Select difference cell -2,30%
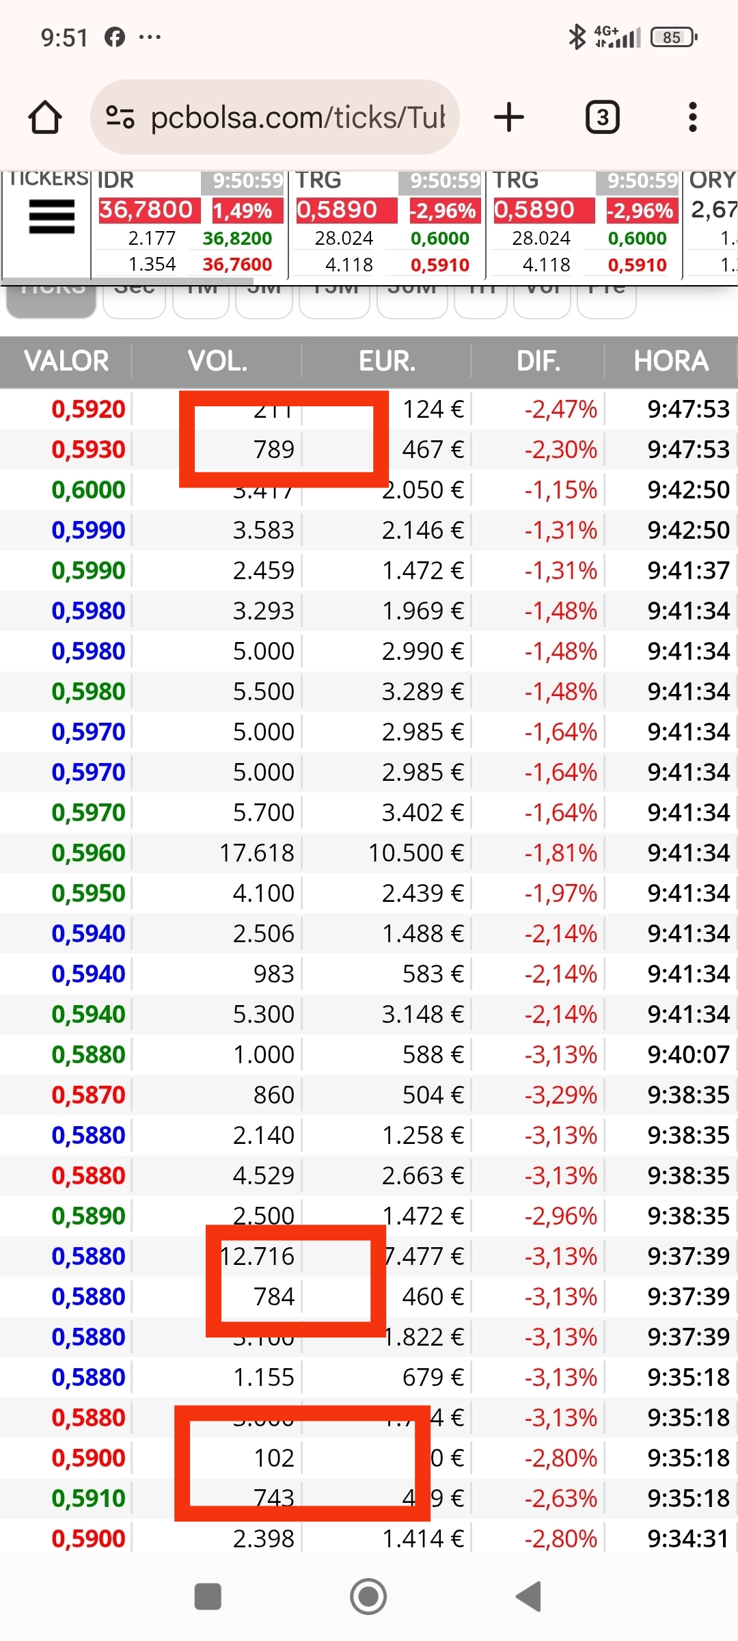Screen dimensions: 738x1641 tap(561, 449)
